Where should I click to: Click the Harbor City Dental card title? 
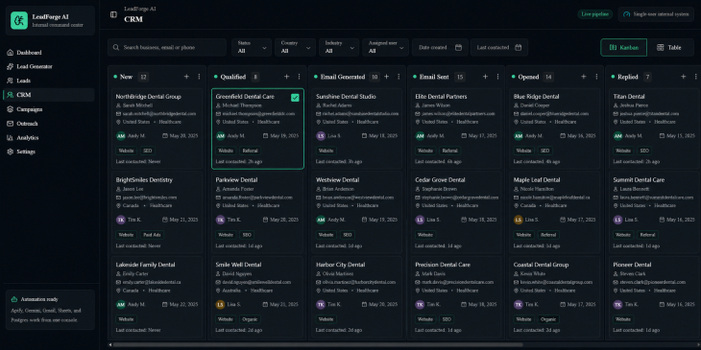tap(341, 265)
